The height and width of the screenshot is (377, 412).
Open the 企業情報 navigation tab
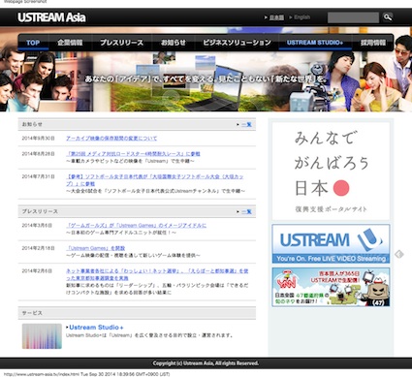coord(70,43)
